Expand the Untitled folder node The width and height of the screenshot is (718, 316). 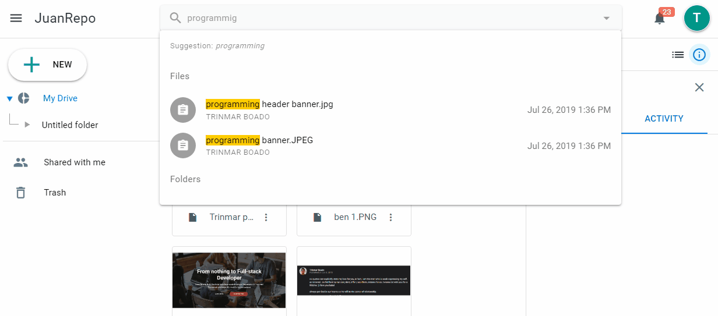27,125
